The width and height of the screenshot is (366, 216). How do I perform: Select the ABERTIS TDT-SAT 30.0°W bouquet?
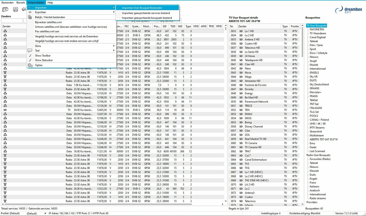pyautogui.click(x=323, y=140)
